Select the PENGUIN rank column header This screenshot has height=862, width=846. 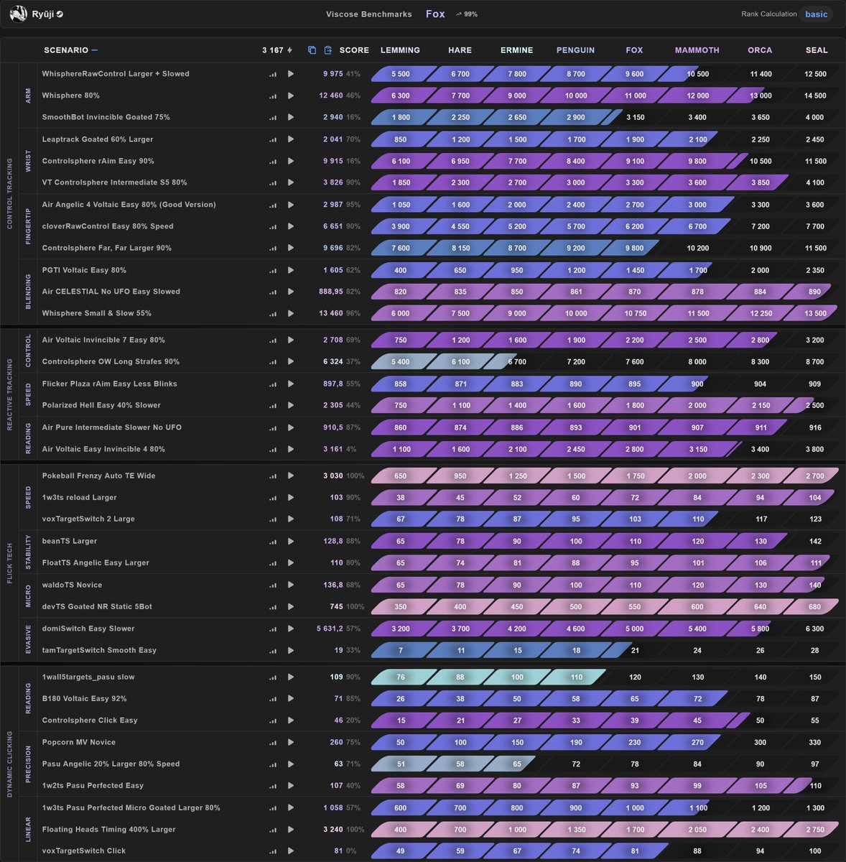click(576, 50)
